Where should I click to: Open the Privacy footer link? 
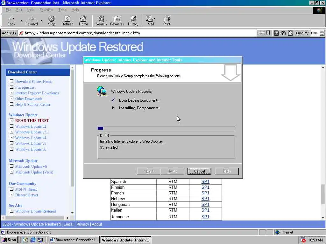tap(82, 224)
